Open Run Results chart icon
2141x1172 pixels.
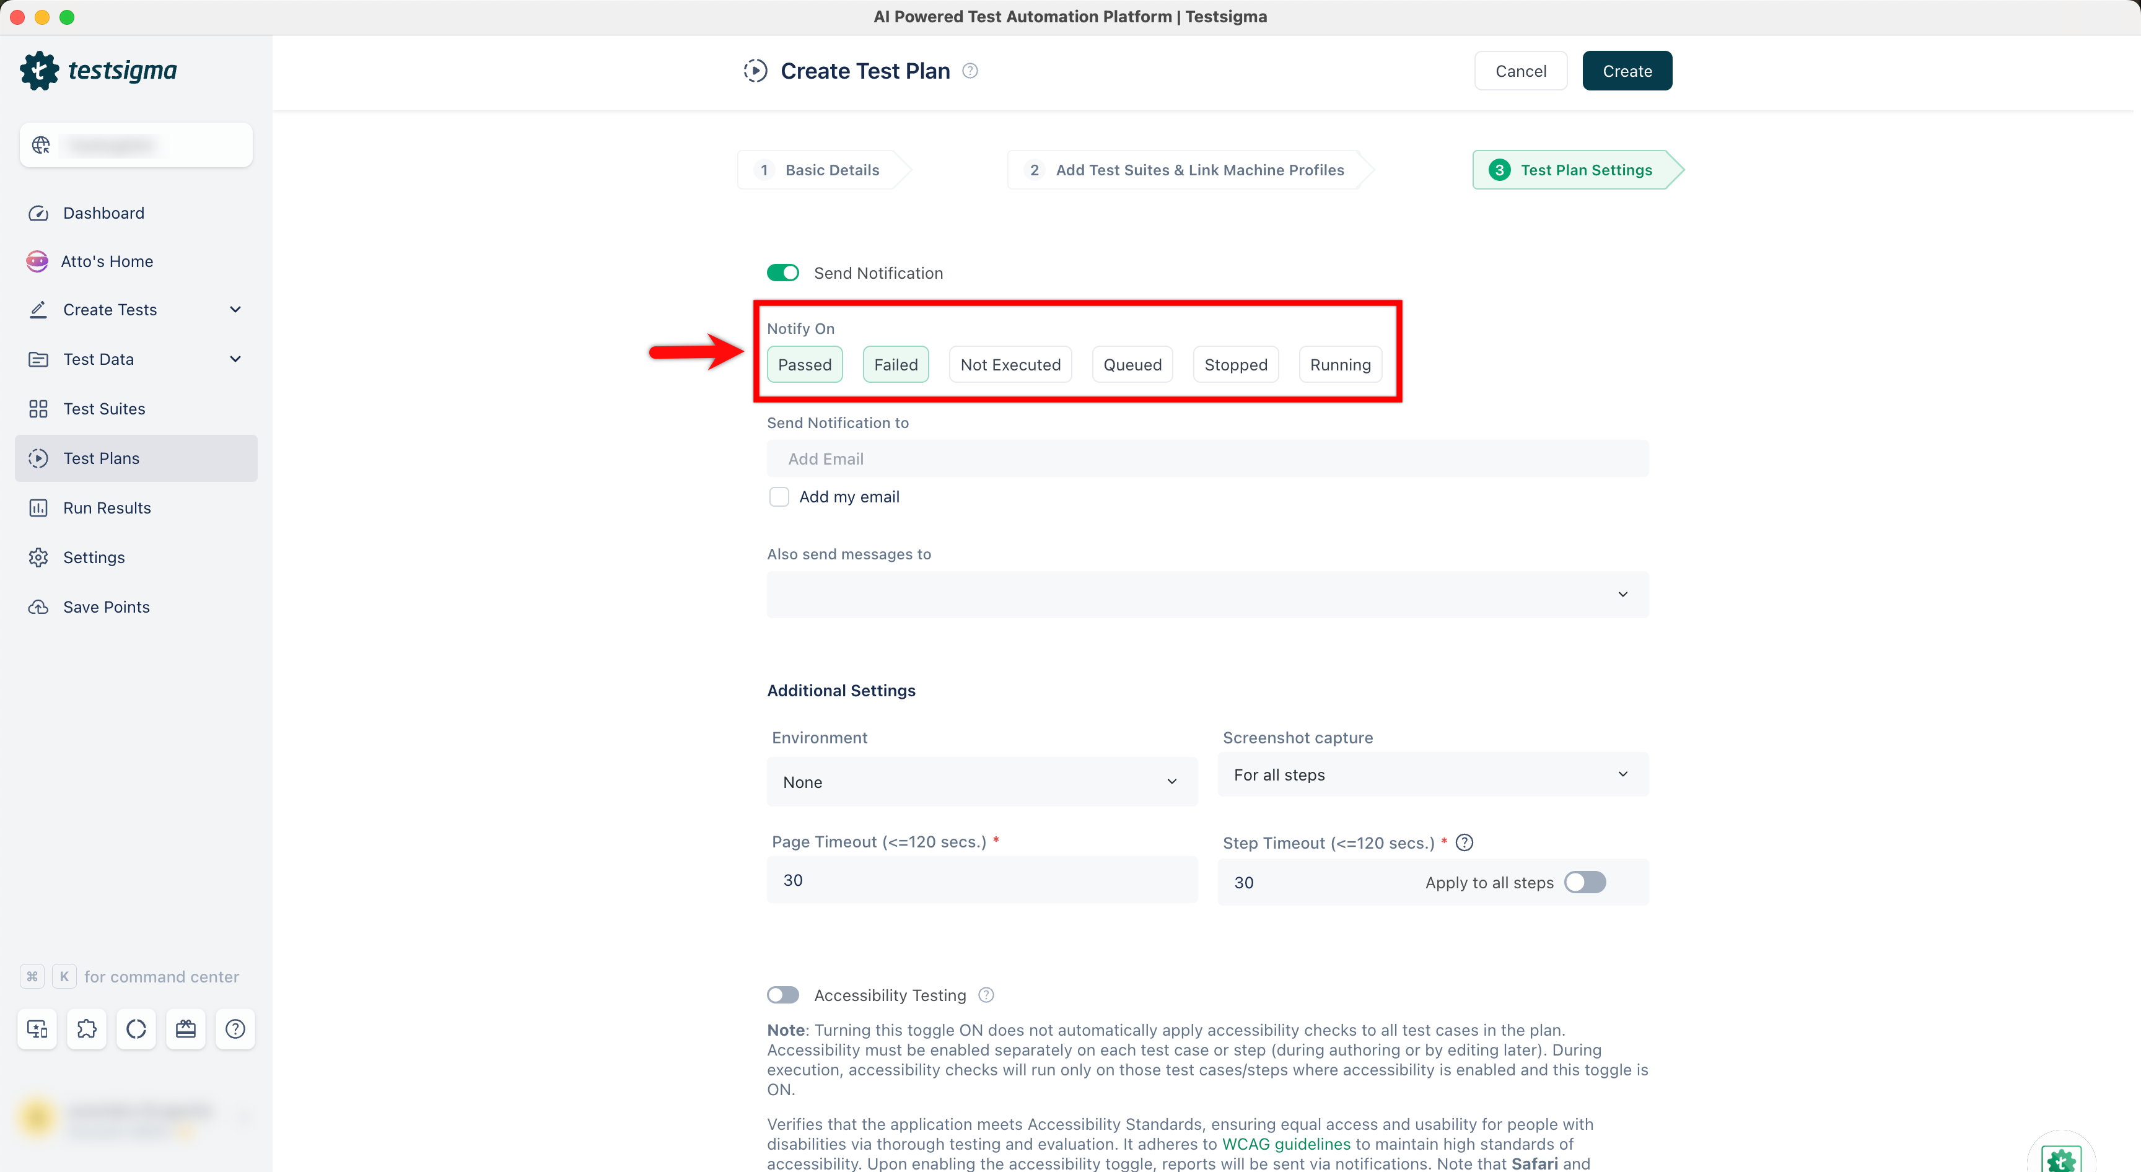38,508
